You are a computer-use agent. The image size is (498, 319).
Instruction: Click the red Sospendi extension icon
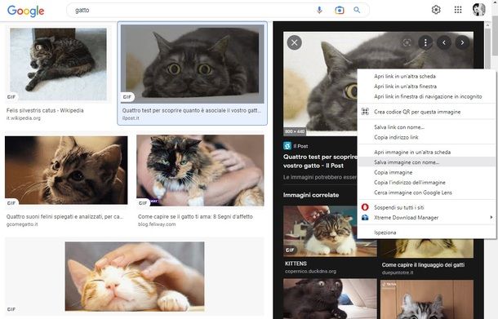click(365, 207)
